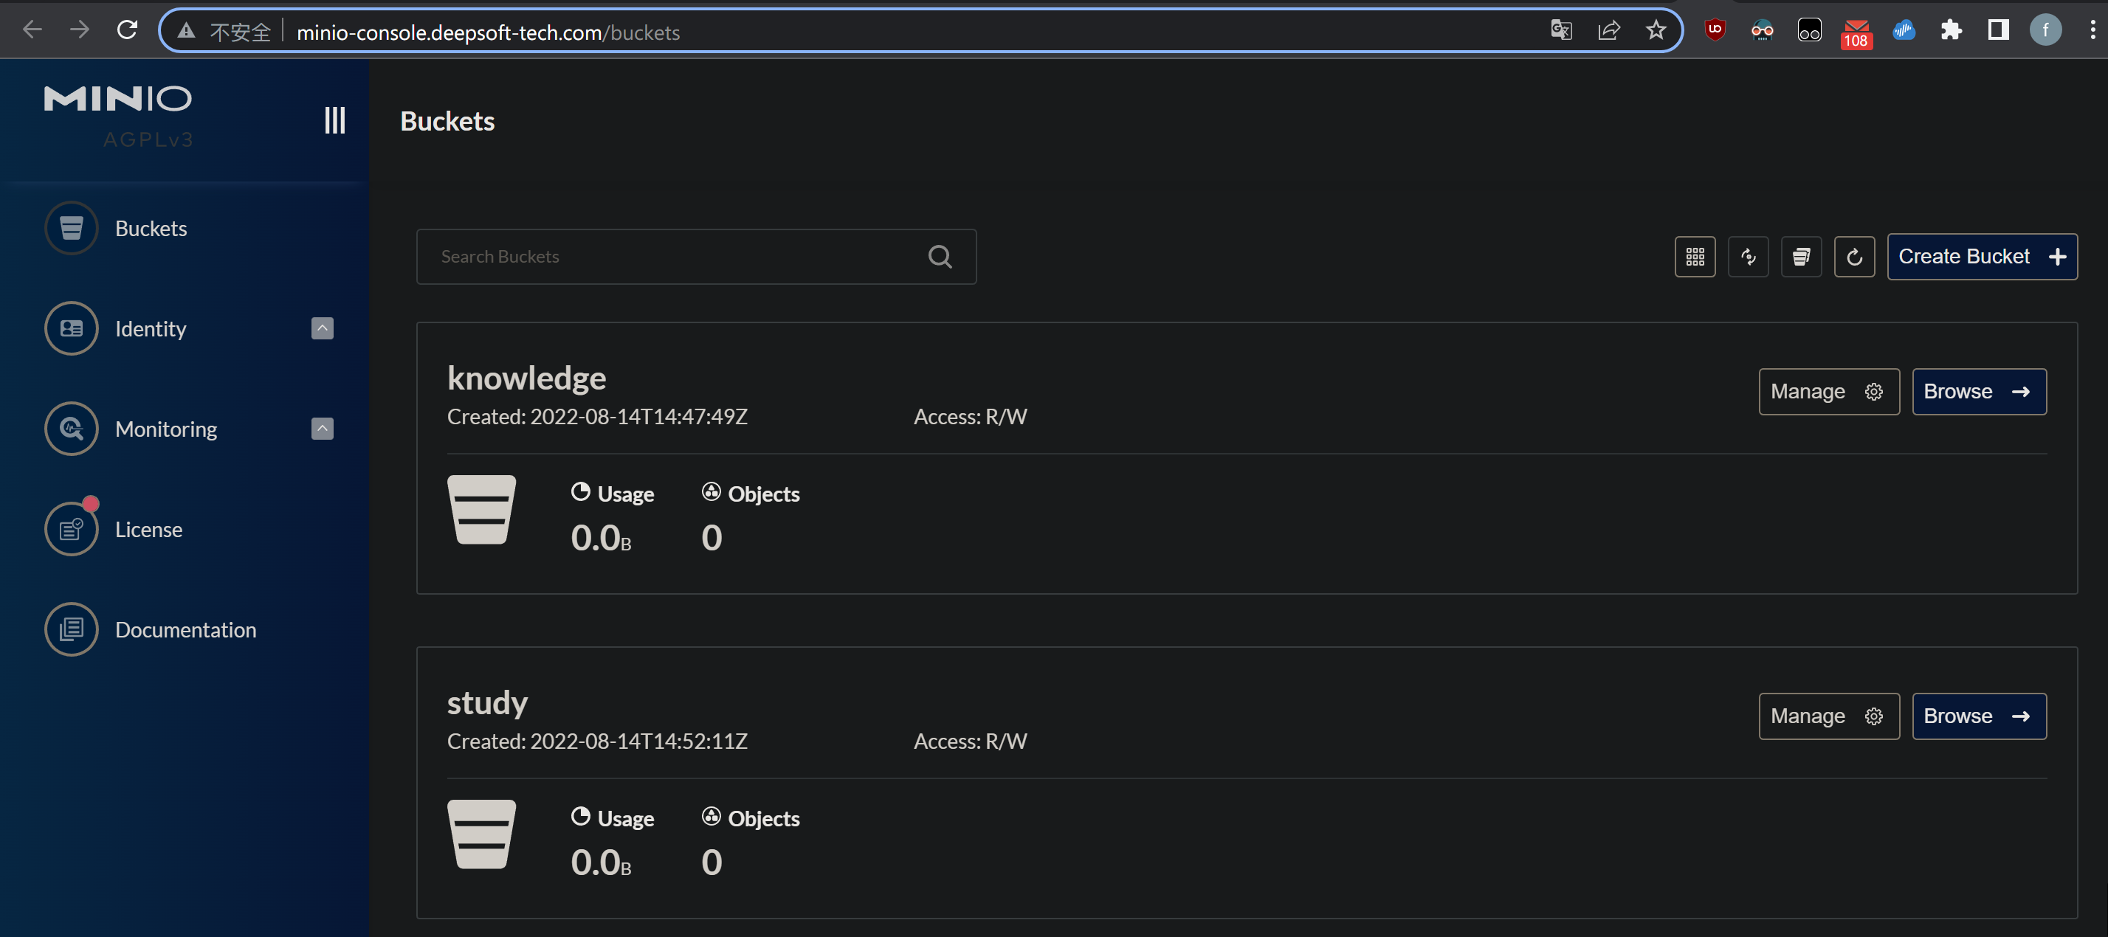Click the Documentation sidebar icon

(x=72, y=629)
